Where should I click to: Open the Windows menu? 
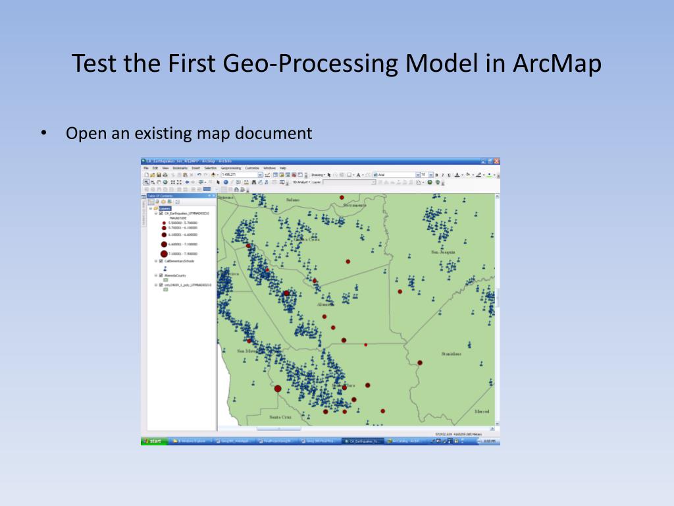tap(269, 168)
